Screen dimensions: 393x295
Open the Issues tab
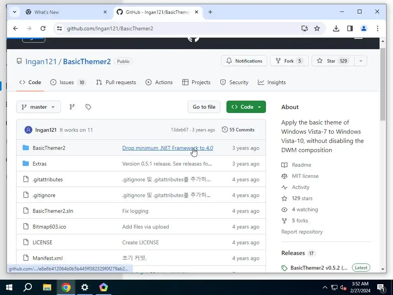coord(68,82)
